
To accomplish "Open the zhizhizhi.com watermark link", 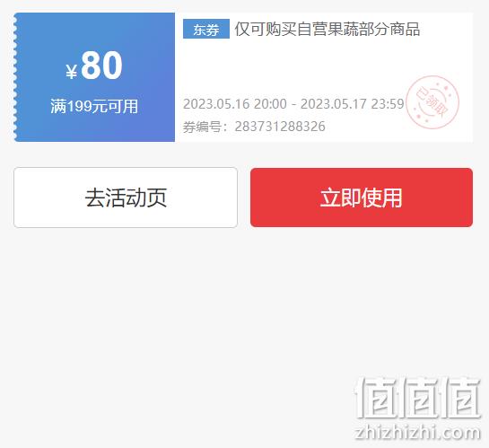I will click(x=417, y=433).
